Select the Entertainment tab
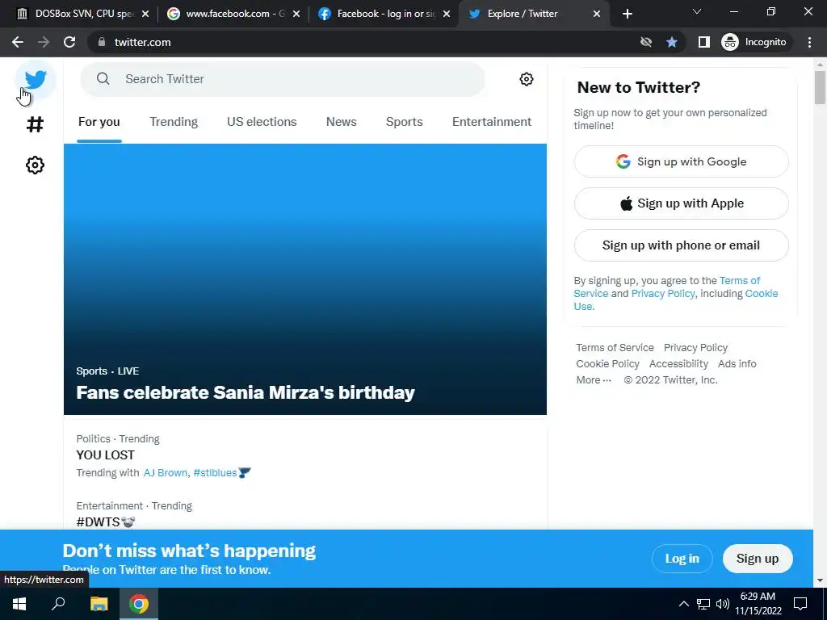The width and height of the screenshot is (827, 620). pos(492,122)
